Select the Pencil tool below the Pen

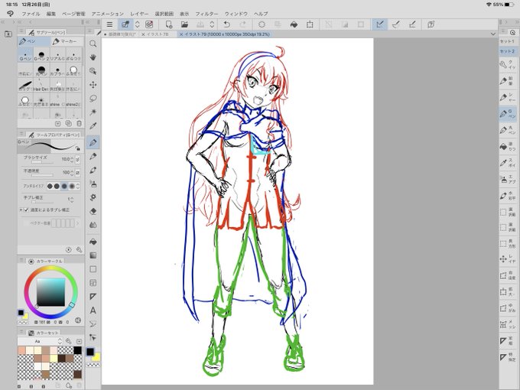click(93, 156)
